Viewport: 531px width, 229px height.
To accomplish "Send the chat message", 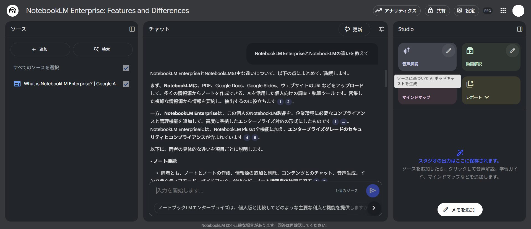I will click(373, 191).
